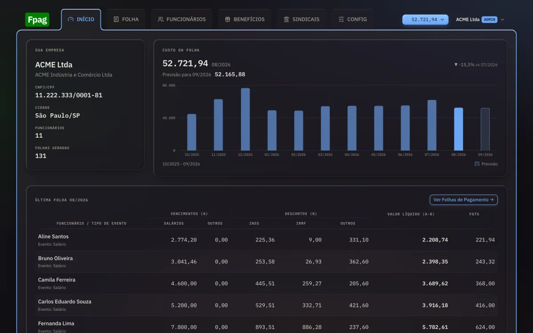Click the date range 10/2025 - 09/2026
This screenshot has height=333, width=533.
click(181, 164)
